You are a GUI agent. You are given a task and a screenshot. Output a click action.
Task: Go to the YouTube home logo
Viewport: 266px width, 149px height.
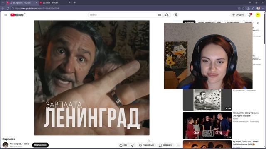click(x=17, y=15)
